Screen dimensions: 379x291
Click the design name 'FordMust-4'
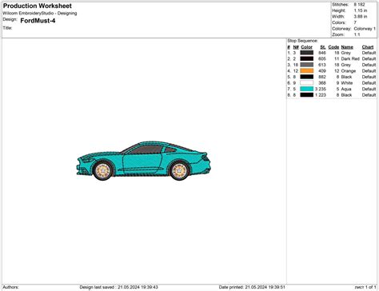tap(38, 21)
